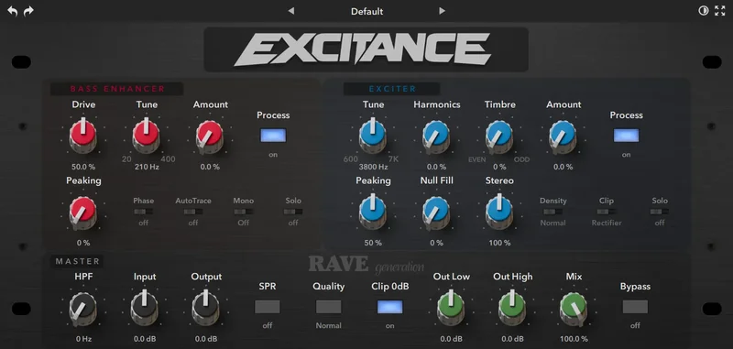Click the Null Fill knob
733x349 pixels.
tap(436, 213)
